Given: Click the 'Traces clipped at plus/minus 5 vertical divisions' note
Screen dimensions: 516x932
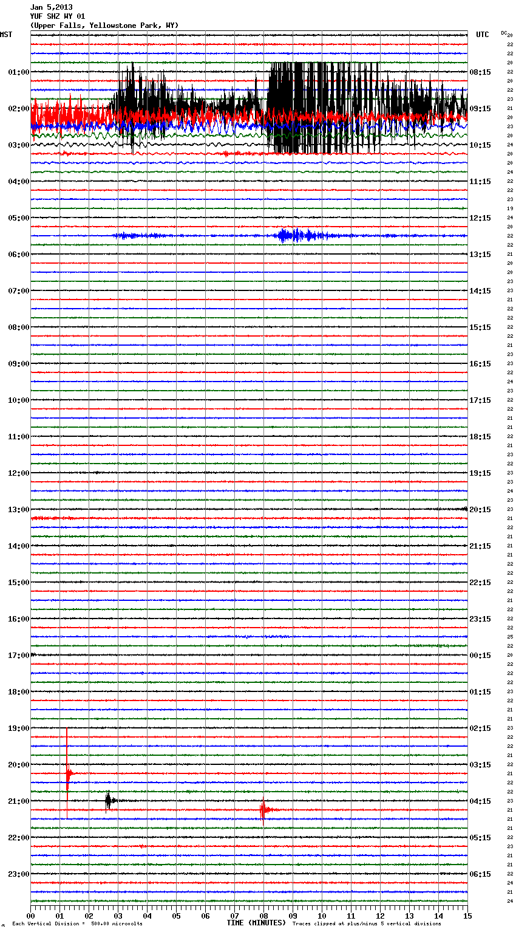Looking at the screenshot, I should (367, 924).
